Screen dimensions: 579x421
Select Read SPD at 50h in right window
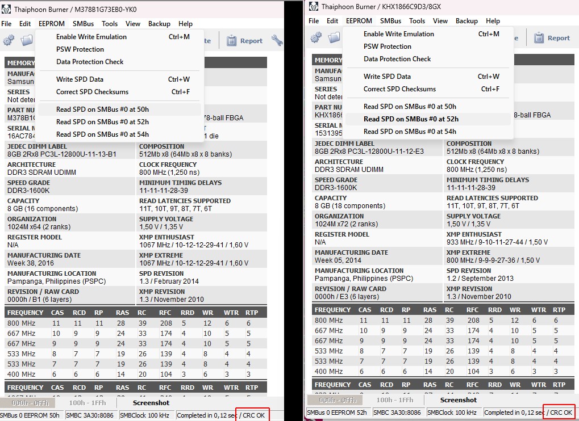(x=428, y=106)
